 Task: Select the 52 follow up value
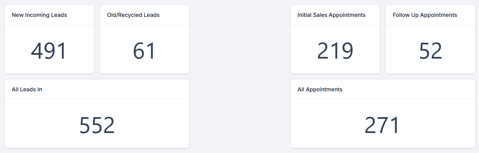pyautogui.click(x=430, y=51)
